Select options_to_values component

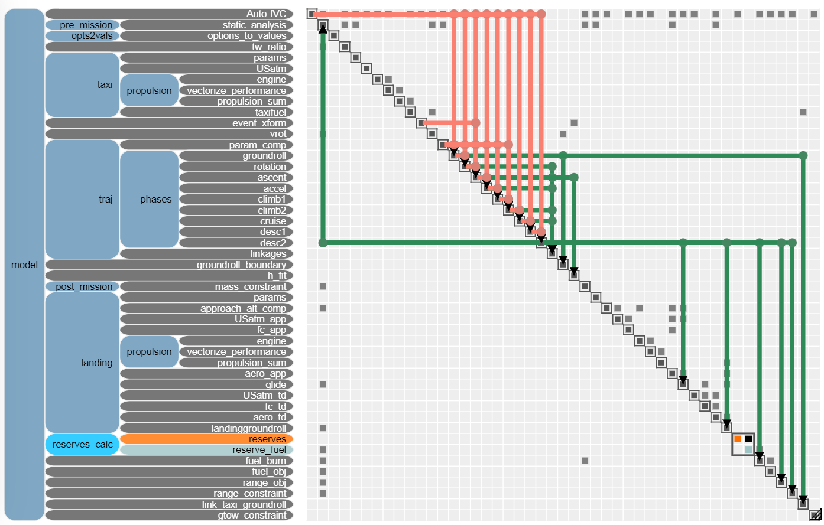click(x=206, y=35)
